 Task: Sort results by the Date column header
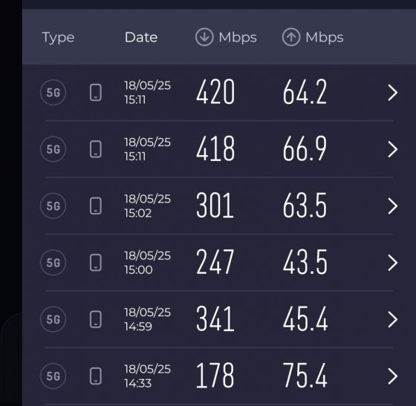tap(141, 37)
